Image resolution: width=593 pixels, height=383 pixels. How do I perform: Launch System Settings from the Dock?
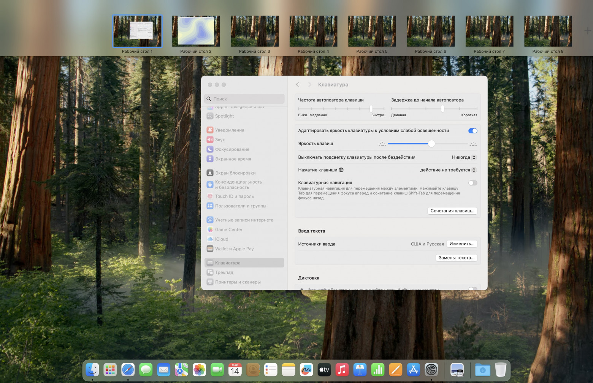431,369
